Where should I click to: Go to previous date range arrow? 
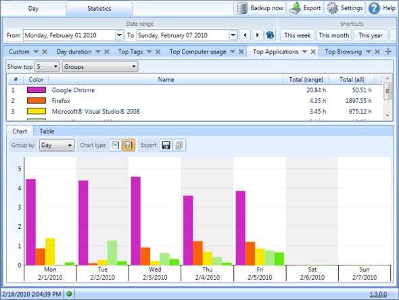coord(245,35)
